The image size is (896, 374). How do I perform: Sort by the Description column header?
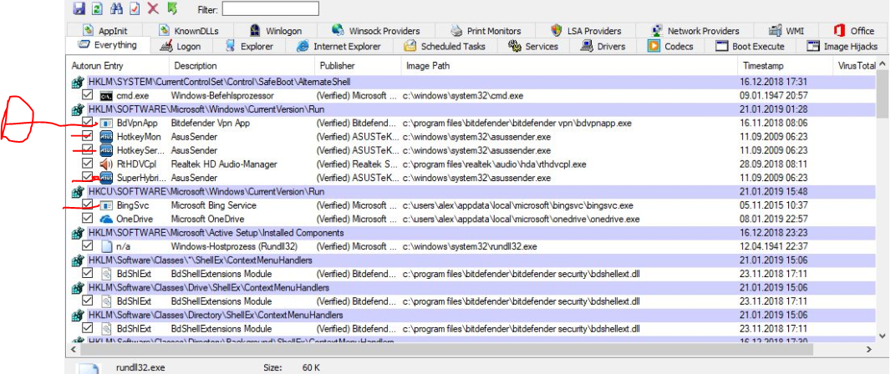point(242,66)
